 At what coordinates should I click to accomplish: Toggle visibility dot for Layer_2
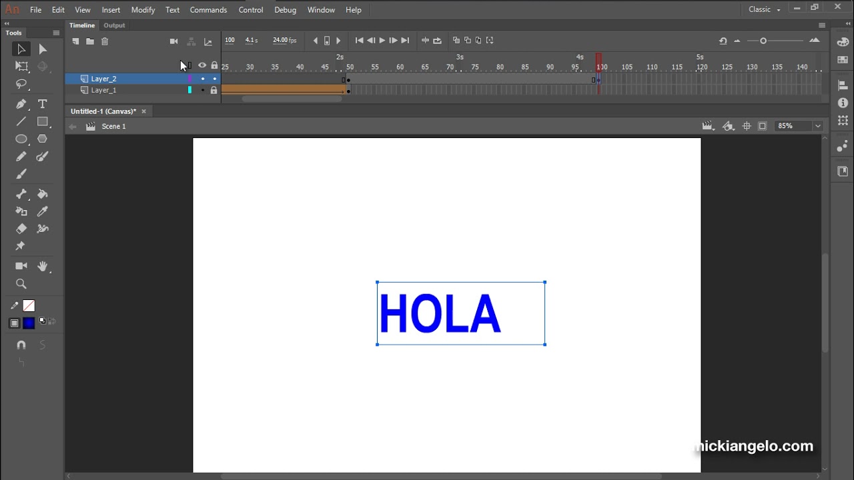[x=203, y=79]
